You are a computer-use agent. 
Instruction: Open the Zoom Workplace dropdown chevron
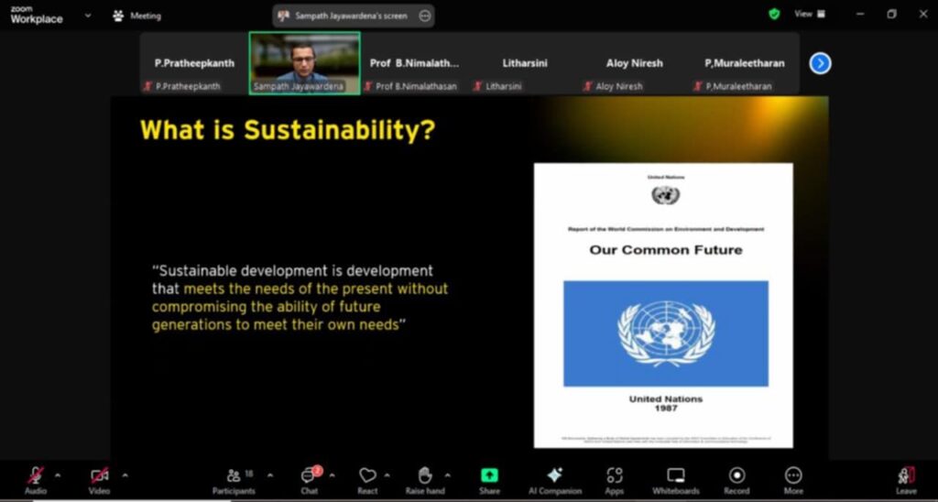click(x=88, y=16)
